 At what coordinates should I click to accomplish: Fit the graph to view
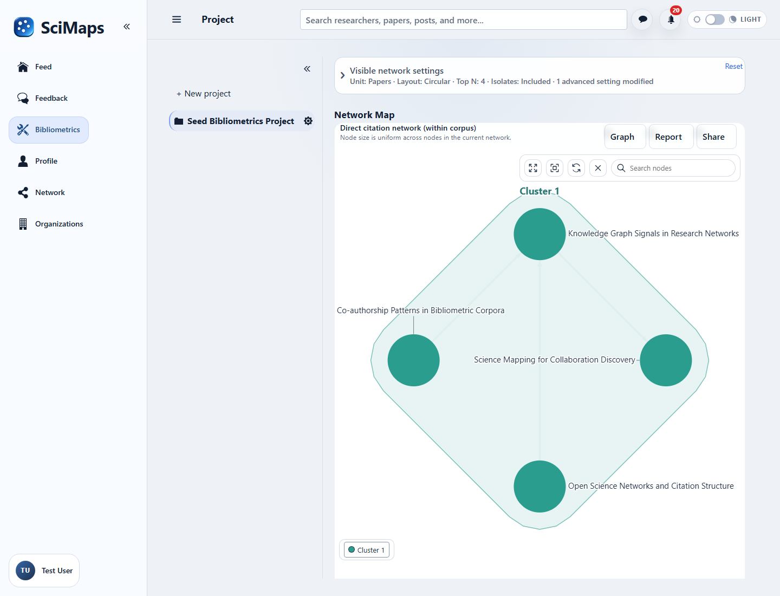pos(555,168)
